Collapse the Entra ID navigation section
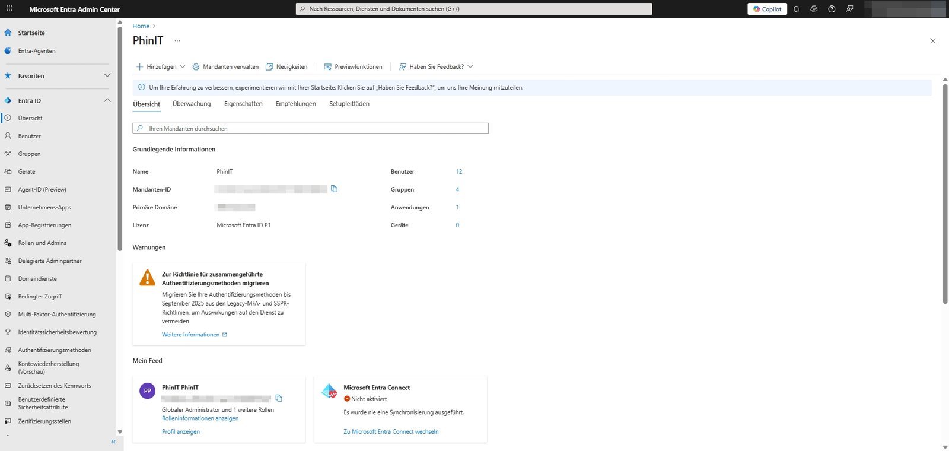949x451 pixels. pyautogui.click(x=107, y=100)
